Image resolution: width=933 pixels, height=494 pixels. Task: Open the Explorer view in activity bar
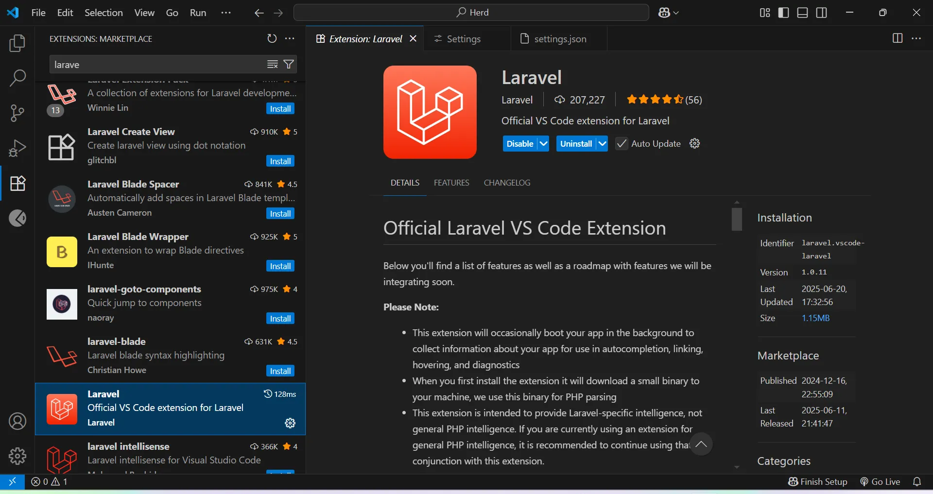coord(17,43)
